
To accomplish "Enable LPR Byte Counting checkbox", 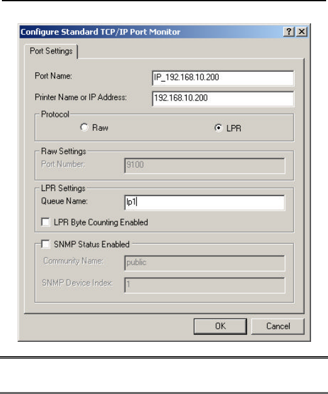I will [45, 222].
